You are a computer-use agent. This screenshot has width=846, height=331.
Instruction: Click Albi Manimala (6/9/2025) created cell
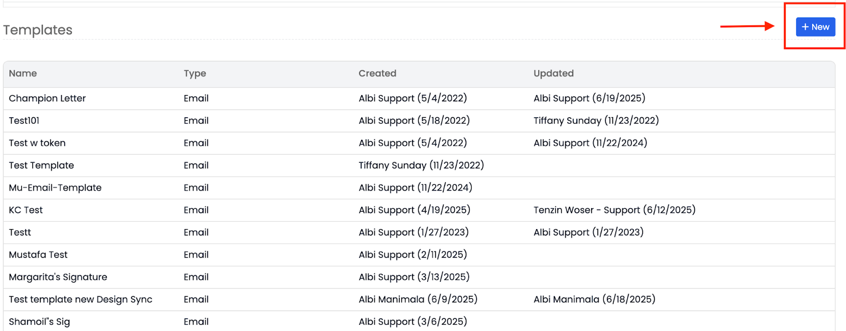pos(418,299)
